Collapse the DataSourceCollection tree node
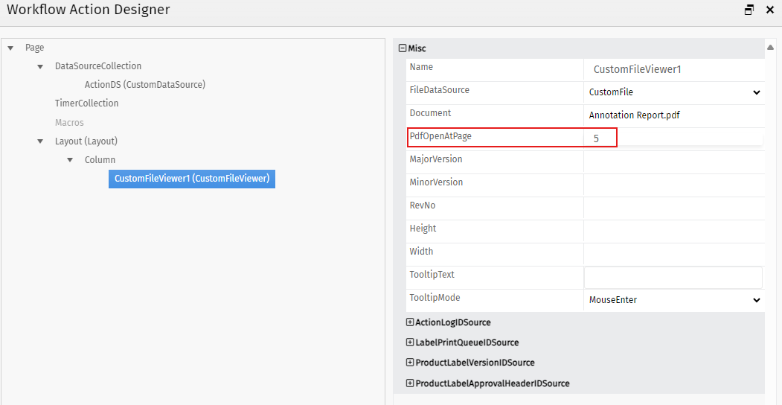This screenshot has height=405, width=782. pos(40,66)
